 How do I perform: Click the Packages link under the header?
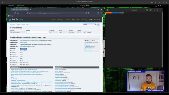[18, 24]
